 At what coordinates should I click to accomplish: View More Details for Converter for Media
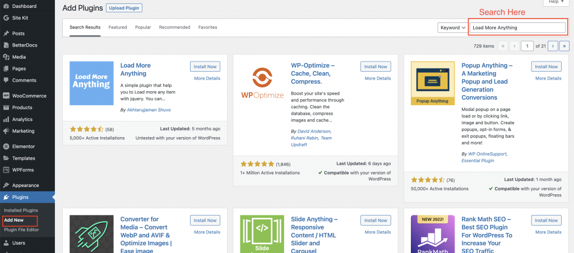click(x=207, y=232)
